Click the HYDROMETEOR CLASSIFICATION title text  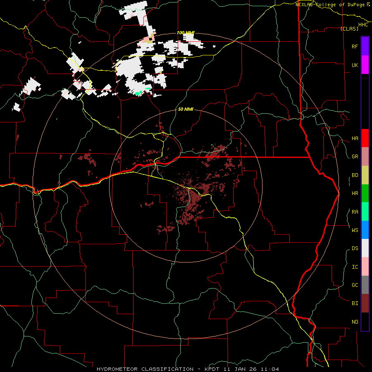click(x=145, y=369)
